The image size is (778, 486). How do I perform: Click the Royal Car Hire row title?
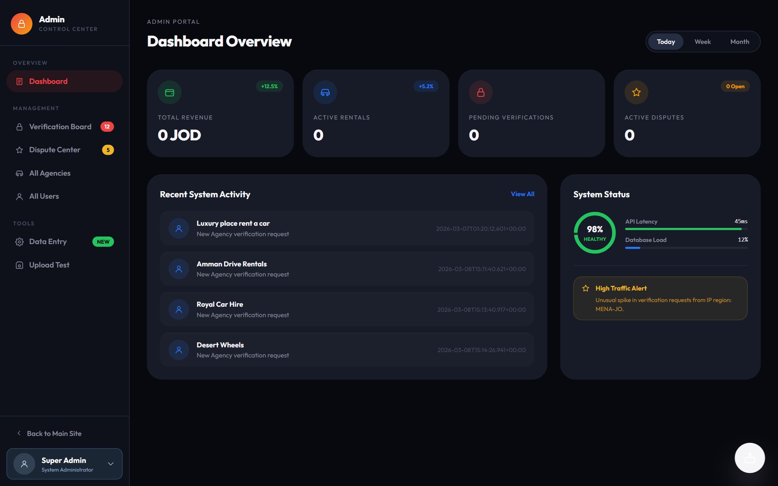220,305
